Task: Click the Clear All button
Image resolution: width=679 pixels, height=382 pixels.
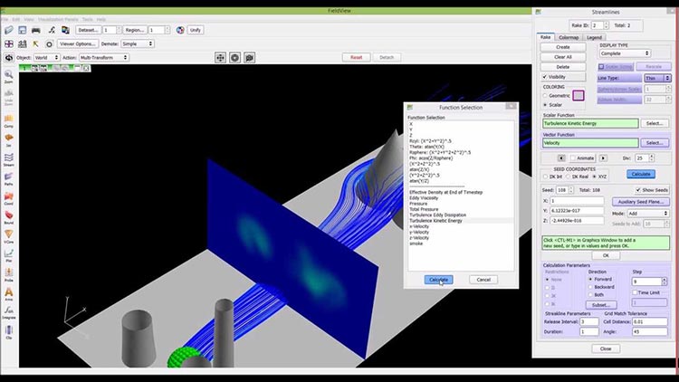Action: click(x=563, y=57)
